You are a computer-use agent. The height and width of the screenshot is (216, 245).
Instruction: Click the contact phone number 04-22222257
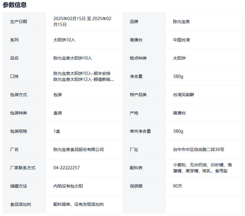point(66,168)
